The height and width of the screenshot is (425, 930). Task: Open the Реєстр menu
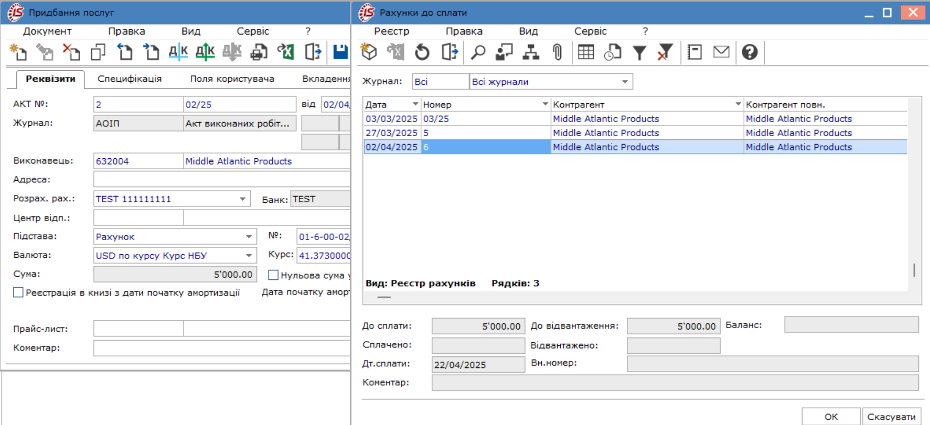391,31
